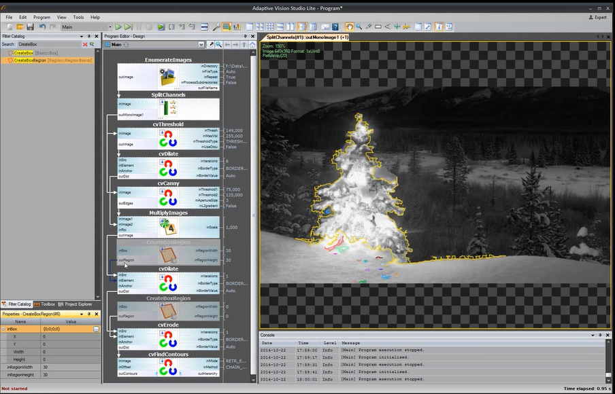This screenshot has height=394, width=615.
Task: Open the Filter Catalog panel options arrow
Action: (82, 36)
